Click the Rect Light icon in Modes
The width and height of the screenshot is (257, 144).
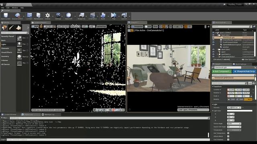point(19,57)
